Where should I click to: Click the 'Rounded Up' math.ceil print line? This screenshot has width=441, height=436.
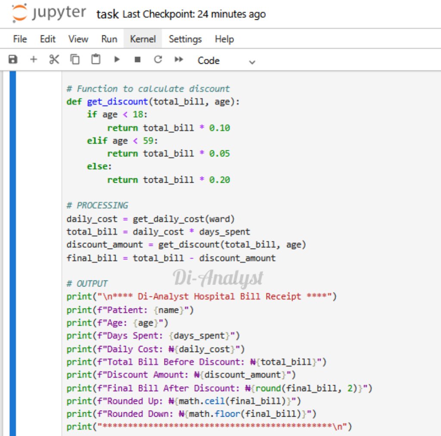[183, 401]
